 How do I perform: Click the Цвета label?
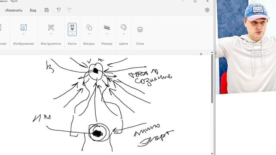click(123, 43)
